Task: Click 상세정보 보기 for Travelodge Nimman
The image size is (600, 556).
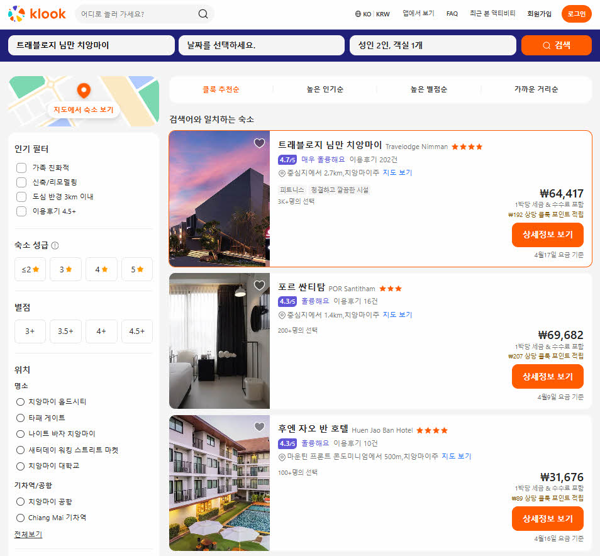Action: click(548, 235)
